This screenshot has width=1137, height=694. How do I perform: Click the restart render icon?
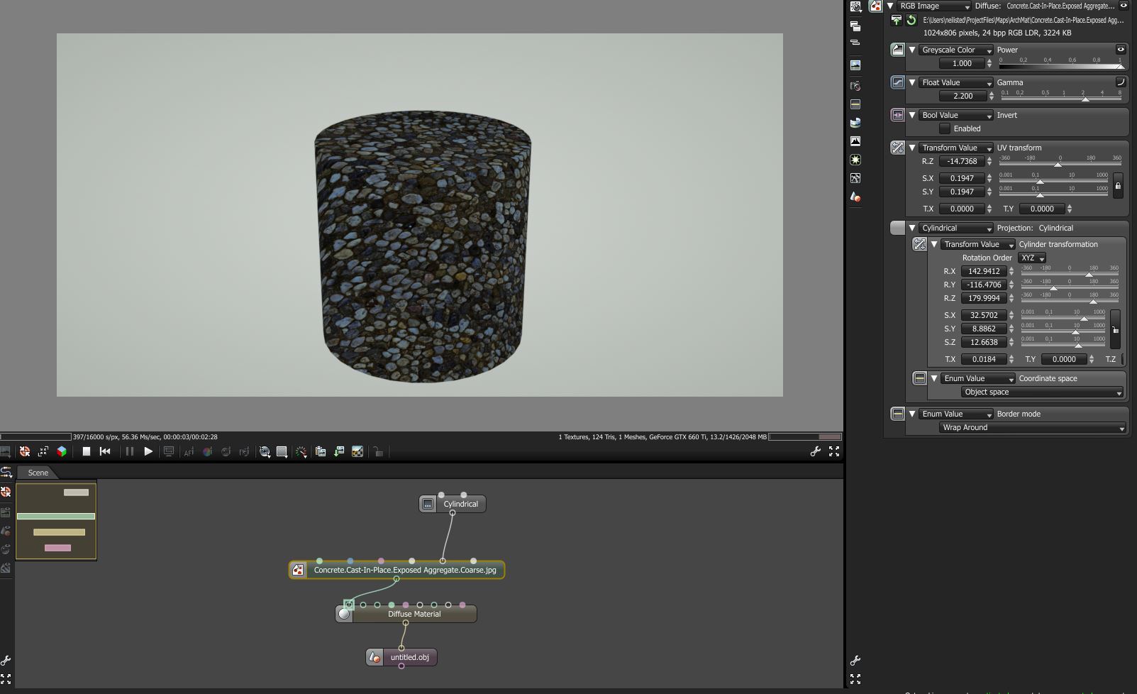(x=105, y=451)
